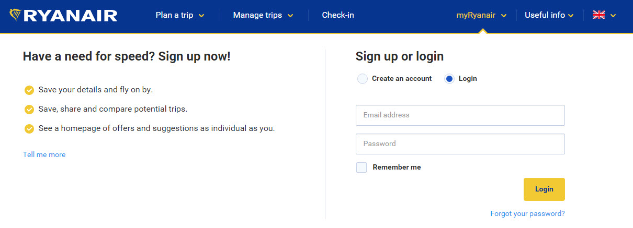The width and height of the screenshot is (633, 228).
Task: Expand the 'Plan a trip' dropdown chevron
Action: tap(202, 16)
